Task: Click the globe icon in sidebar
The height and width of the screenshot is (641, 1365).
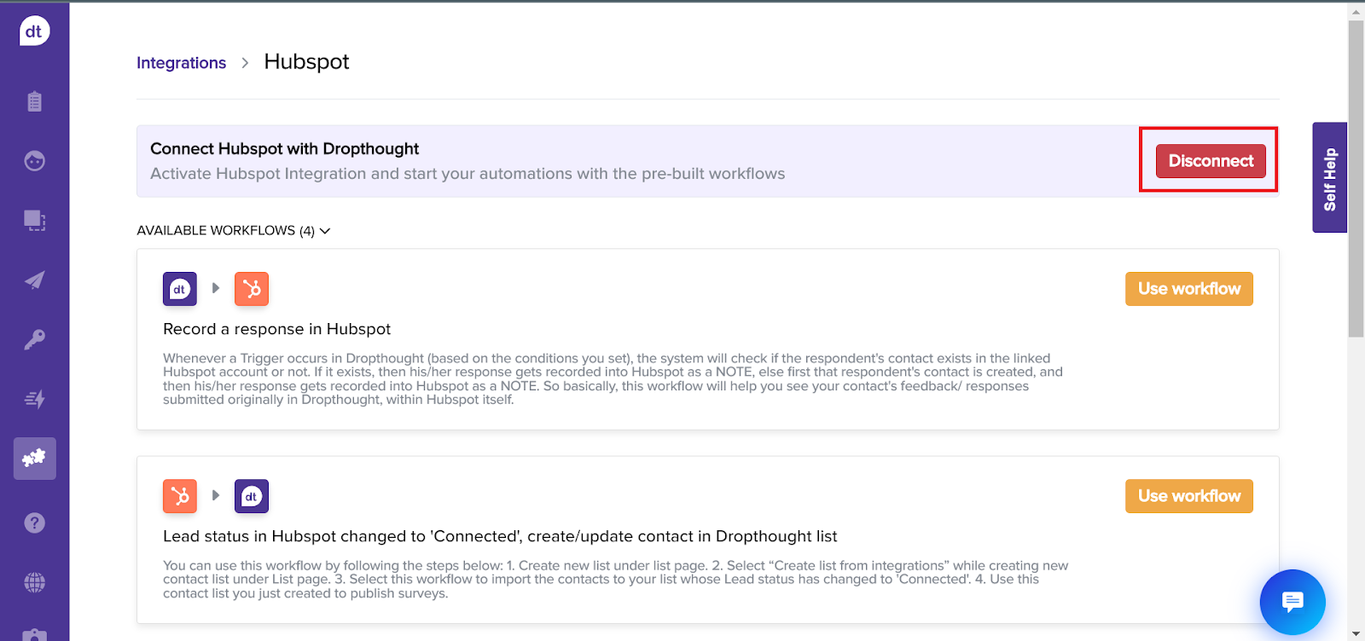Action: [34, 582]
